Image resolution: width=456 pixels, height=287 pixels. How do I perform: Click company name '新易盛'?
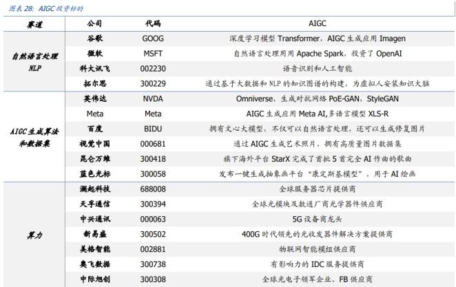click(95, 234)
